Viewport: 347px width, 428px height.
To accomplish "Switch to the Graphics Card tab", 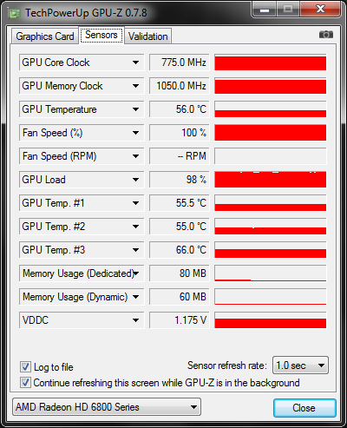I will [x=45, y=36].
